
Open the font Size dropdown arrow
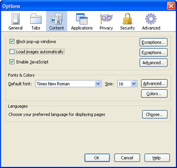point(134,84)
